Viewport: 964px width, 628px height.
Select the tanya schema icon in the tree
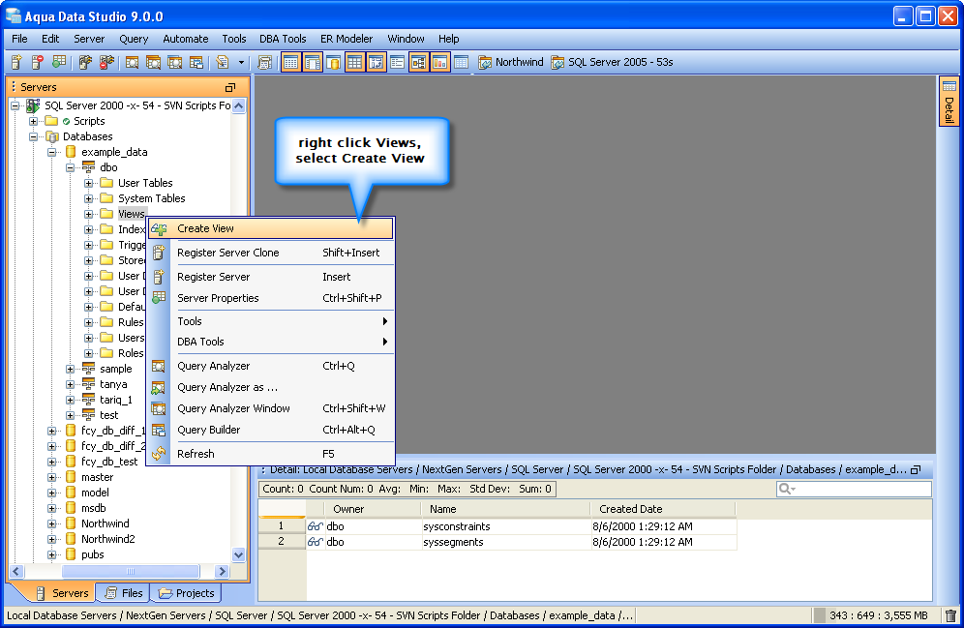(89, 384)
